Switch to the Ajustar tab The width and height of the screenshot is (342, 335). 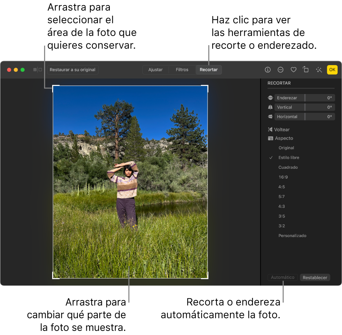155,69
